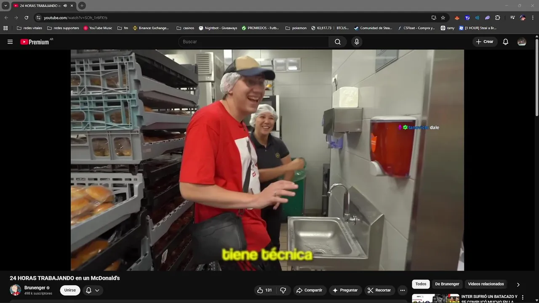Focus the Buscar search field

254,42
